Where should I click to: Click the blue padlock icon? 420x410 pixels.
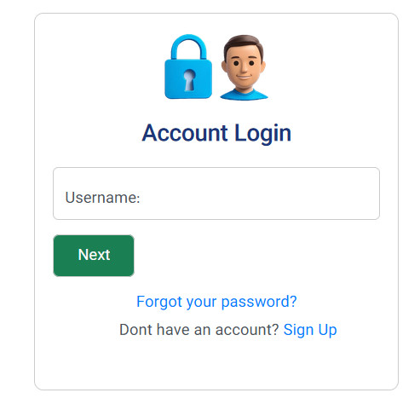tap(188, 66)
